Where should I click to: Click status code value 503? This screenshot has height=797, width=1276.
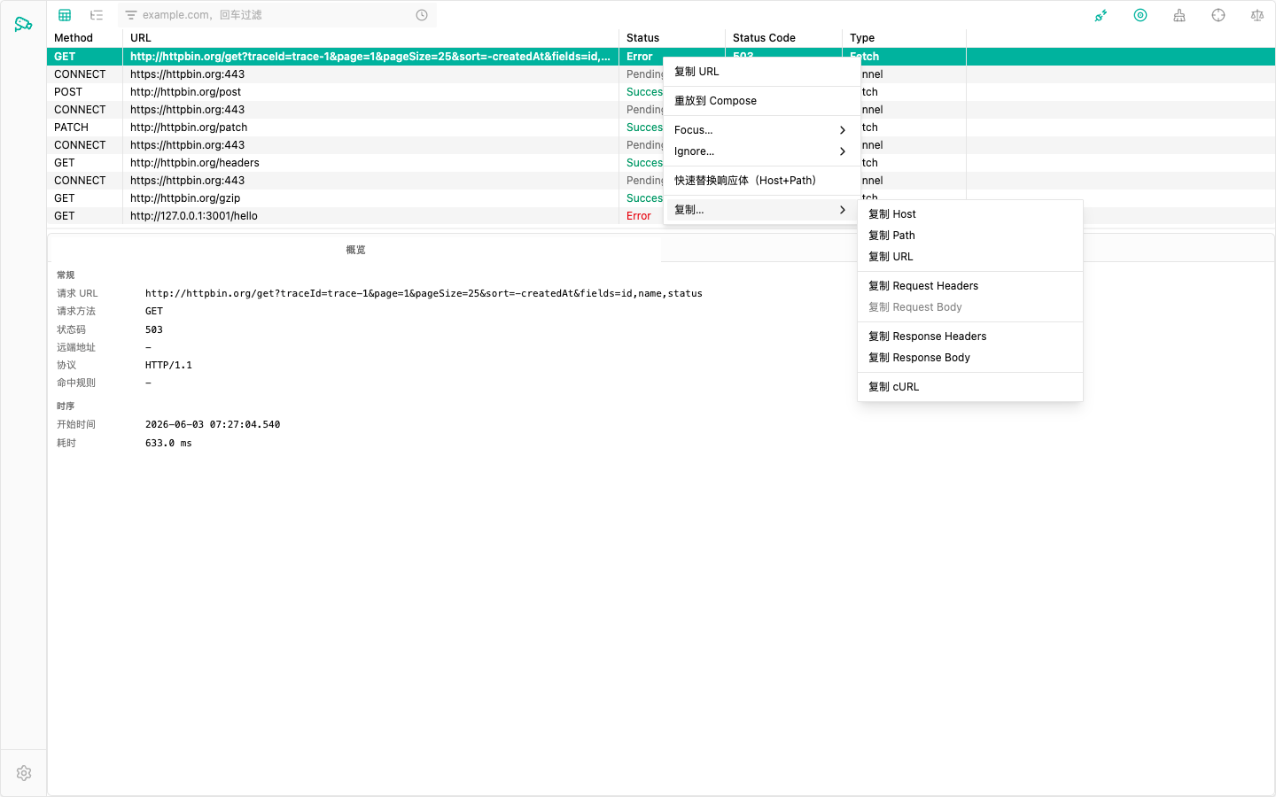pos(154,329)
